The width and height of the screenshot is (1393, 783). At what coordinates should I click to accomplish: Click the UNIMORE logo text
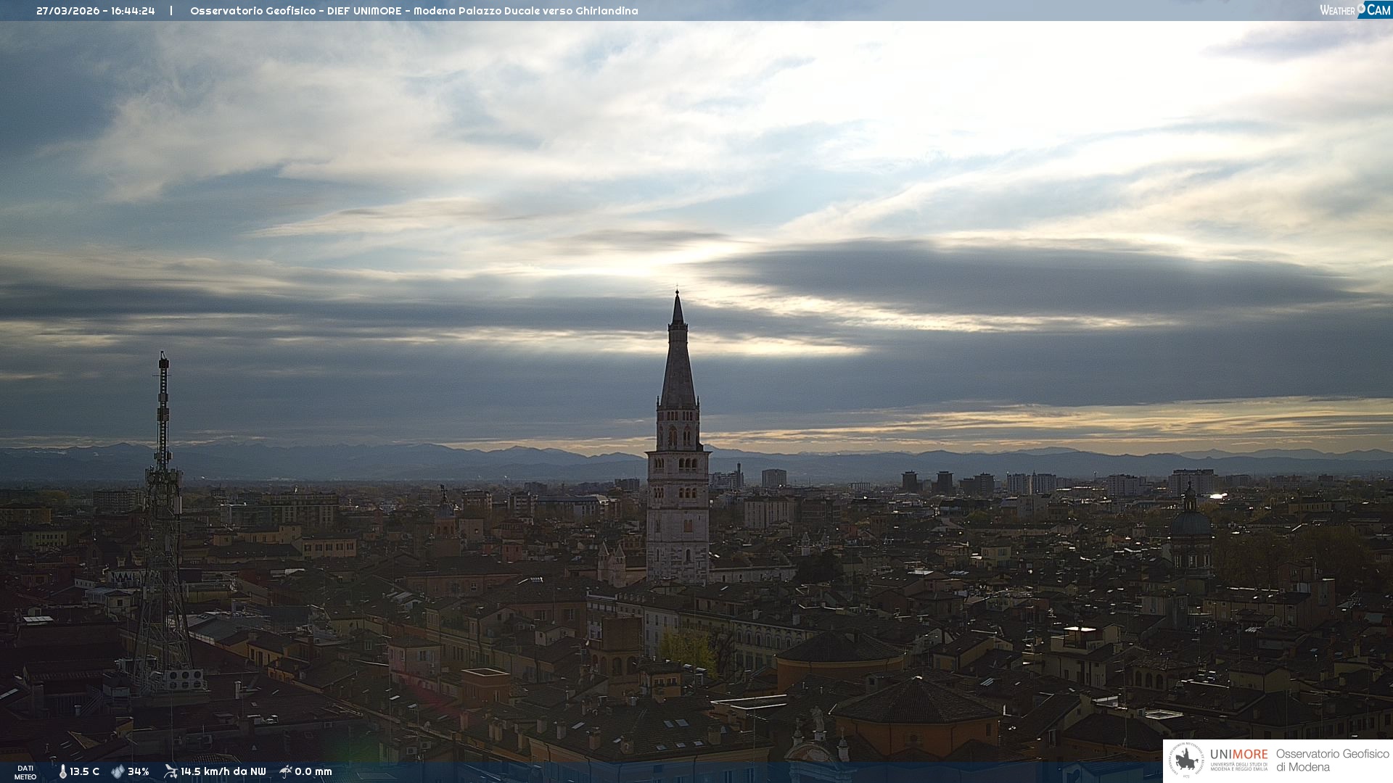point(1238,754)
